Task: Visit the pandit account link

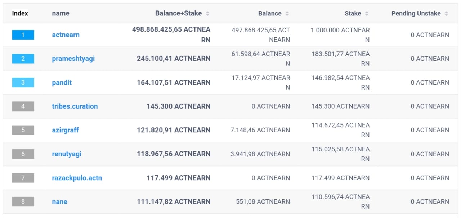Action: [x=62, y=82]
